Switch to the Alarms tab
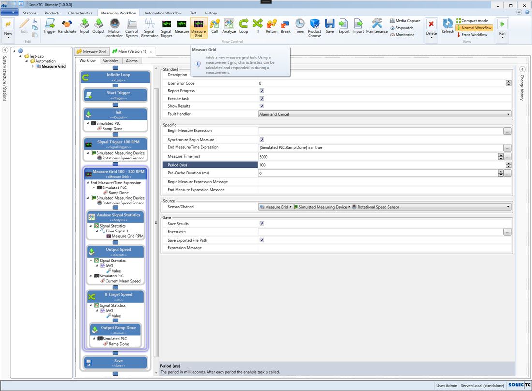 pyautogui.click(x=132, y=61)
